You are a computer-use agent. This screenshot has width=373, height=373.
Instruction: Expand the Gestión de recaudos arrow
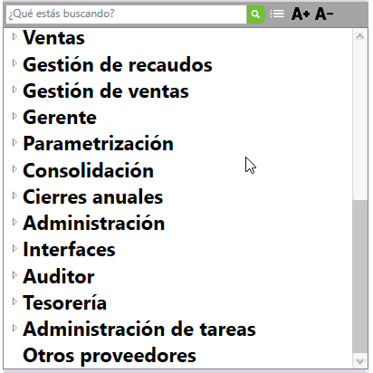(x=14, y=63)
